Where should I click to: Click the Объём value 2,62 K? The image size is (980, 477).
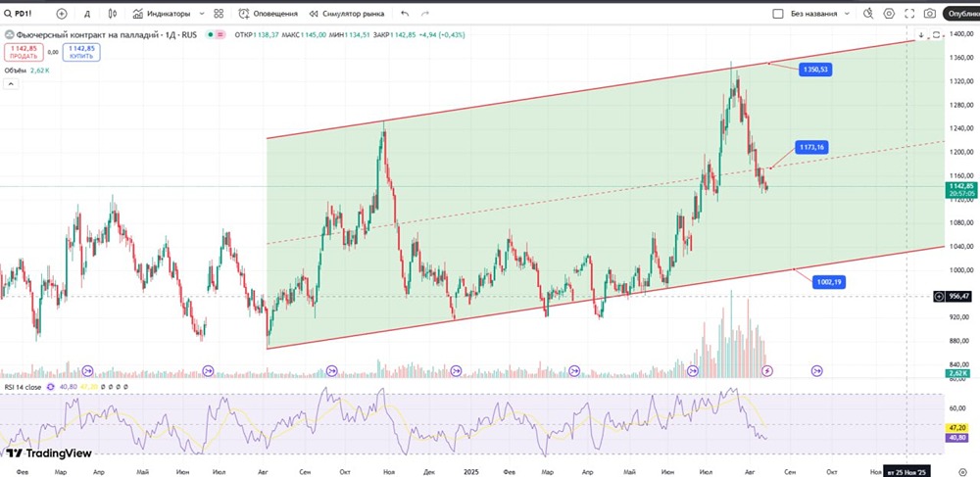coord(40,71)
